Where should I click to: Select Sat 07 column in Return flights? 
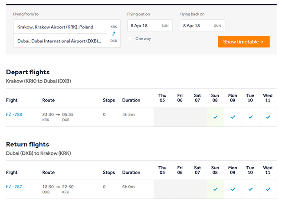[197, 170]
